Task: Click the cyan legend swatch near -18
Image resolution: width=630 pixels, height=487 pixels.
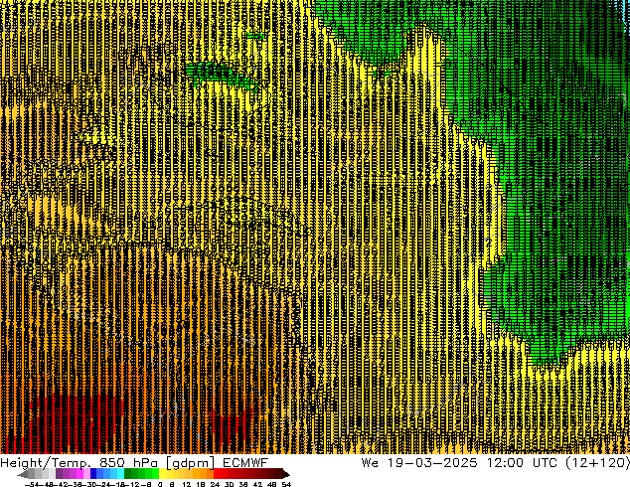Action: click(x=120, y=474)
